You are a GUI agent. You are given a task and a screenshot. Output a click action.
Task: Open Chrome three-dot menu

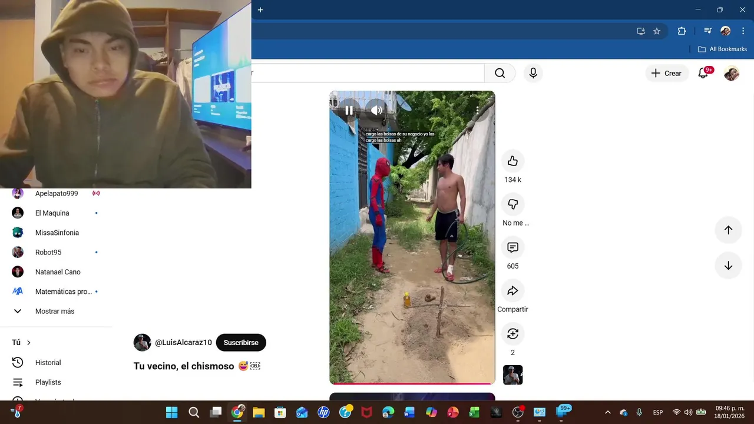tap(742, 31)
